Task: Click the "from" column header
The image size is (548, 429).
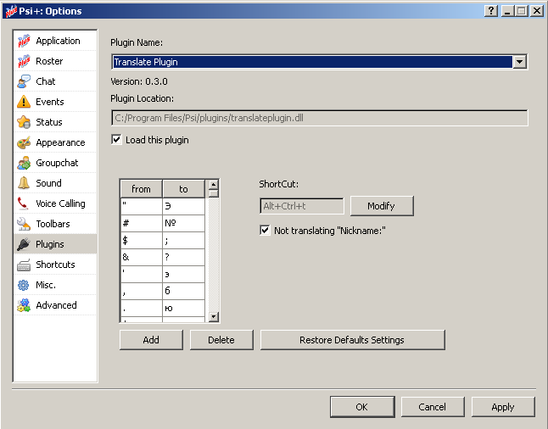Action: [x=141, y=189]
